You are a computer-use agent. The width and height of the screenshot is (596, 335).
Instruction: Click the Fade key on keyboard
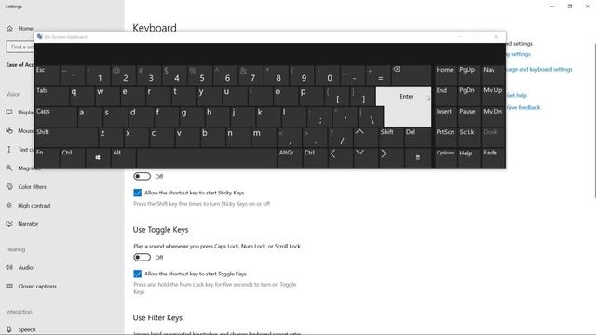click(493, 157)
